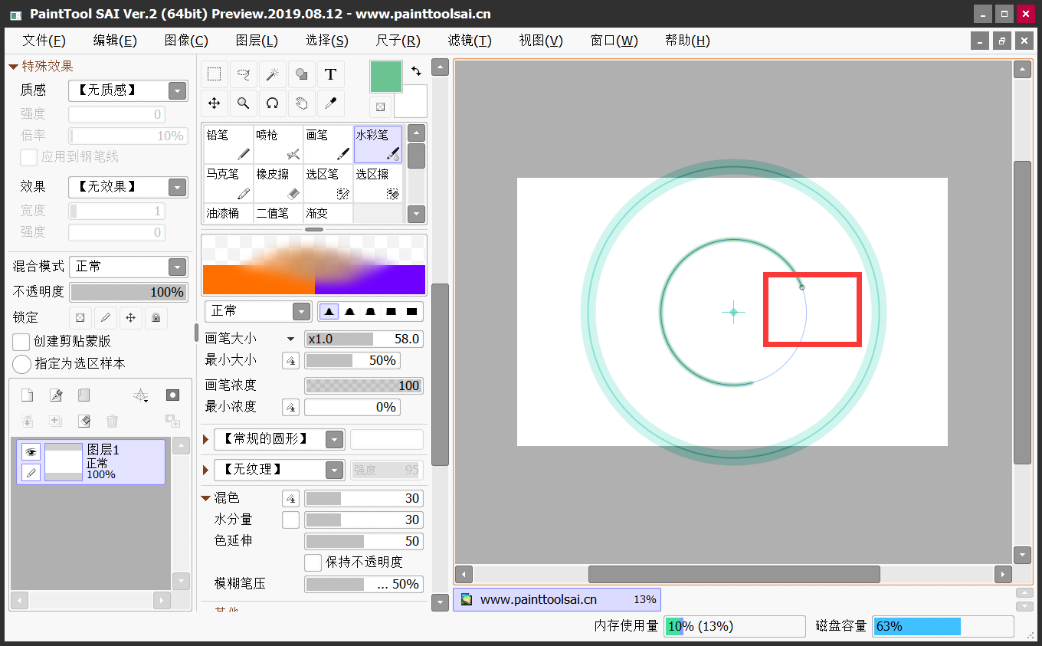Create a new linework pen layer

click(x=55, y=395)
